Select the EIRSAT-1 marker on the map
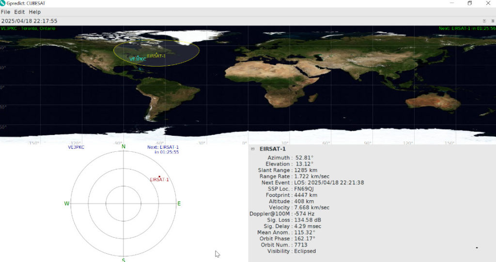The image size is (496, 262). 156,54
